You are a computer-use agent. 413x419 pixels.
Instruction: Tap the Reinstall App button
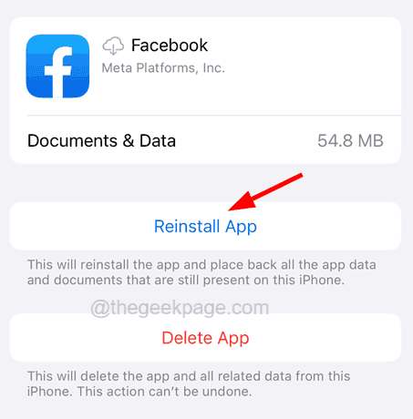(x=205, y=226)
